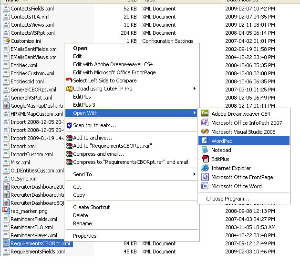Image resolution: width=300 pixels, height=272 pixels.
Task: Click date 2008-09-08 12:13 PM
Action: click(x=250, y=211)
